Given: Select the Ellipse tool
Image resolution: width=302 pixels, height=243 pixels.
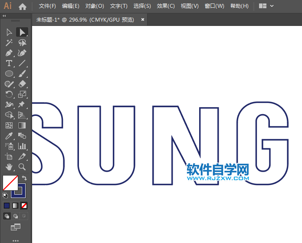Looking at the screenshot, I should [x=9, y=74].
